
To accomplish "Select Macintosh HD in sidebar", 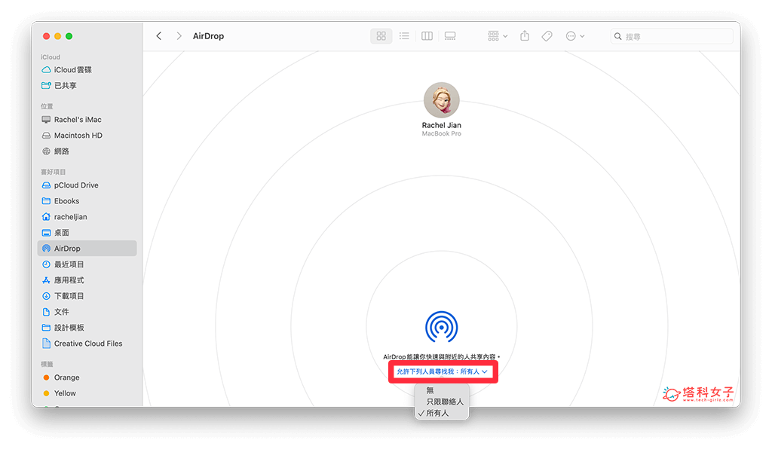I will point(87,136).
